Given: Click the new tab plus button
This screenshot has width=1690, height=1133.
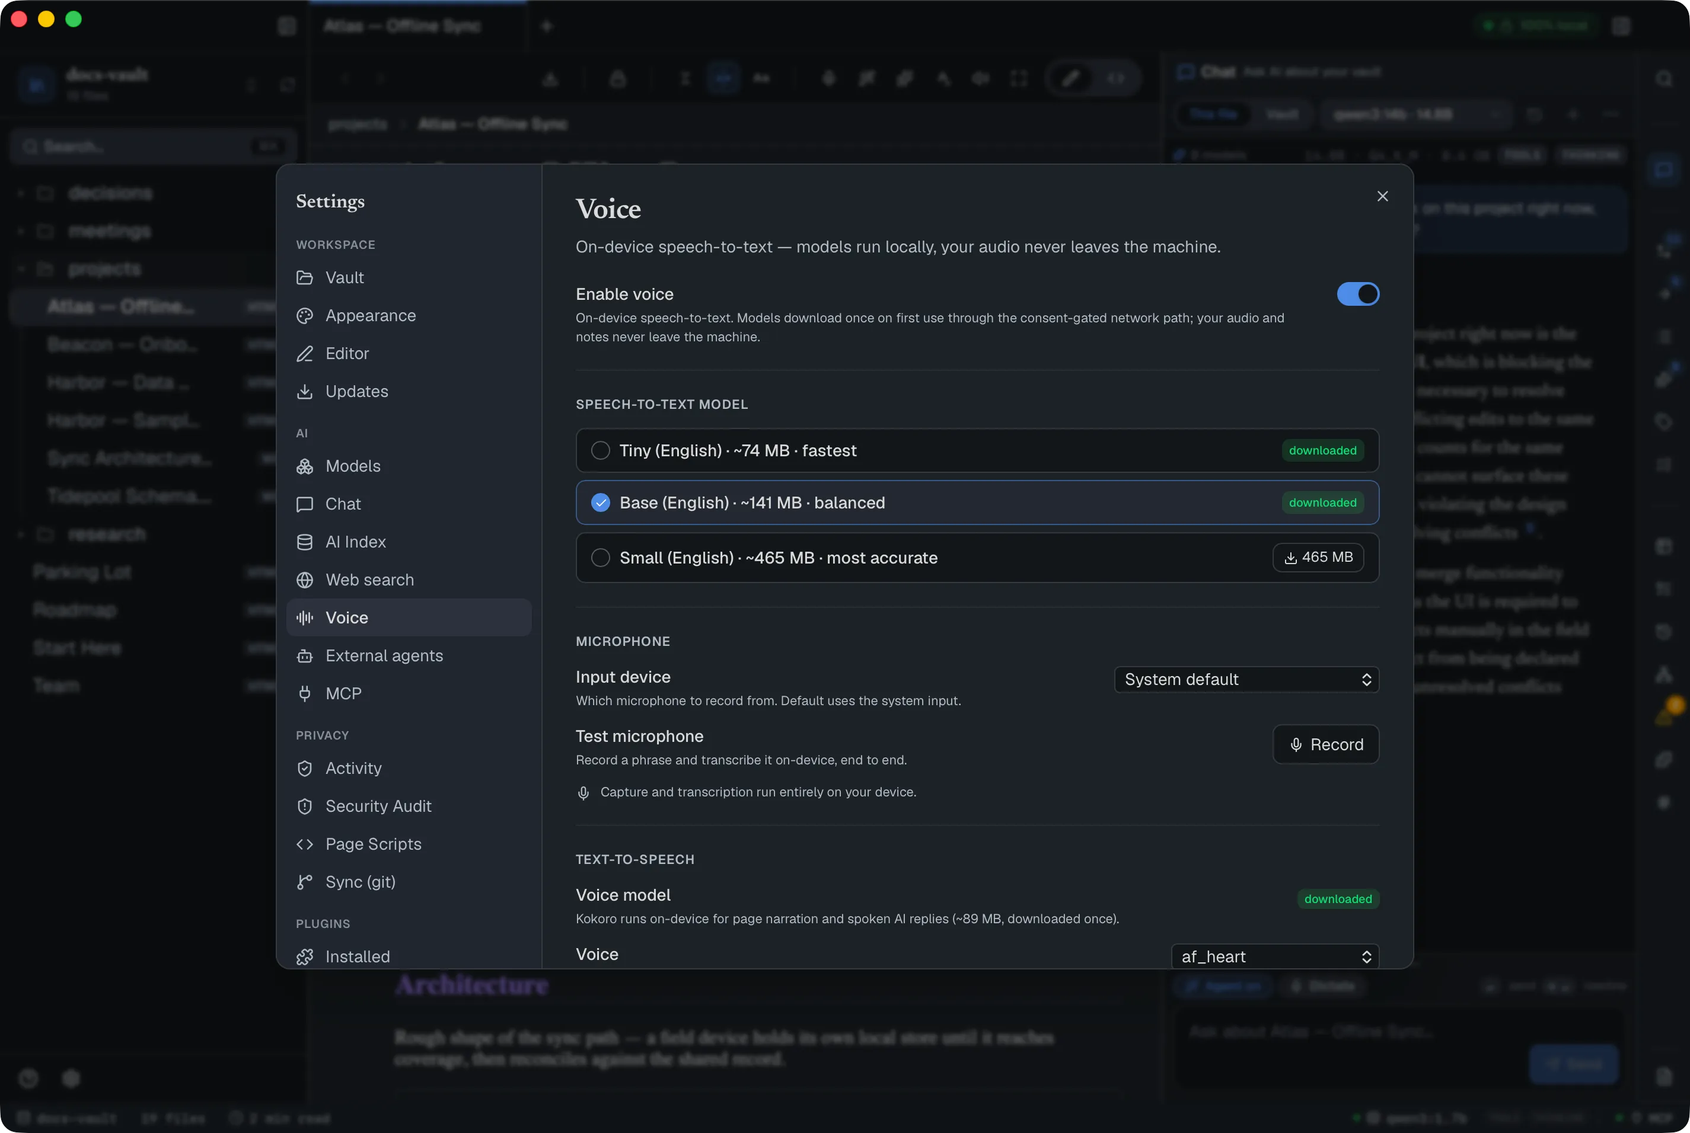Looking at the screenshot, I should (547, 26).
